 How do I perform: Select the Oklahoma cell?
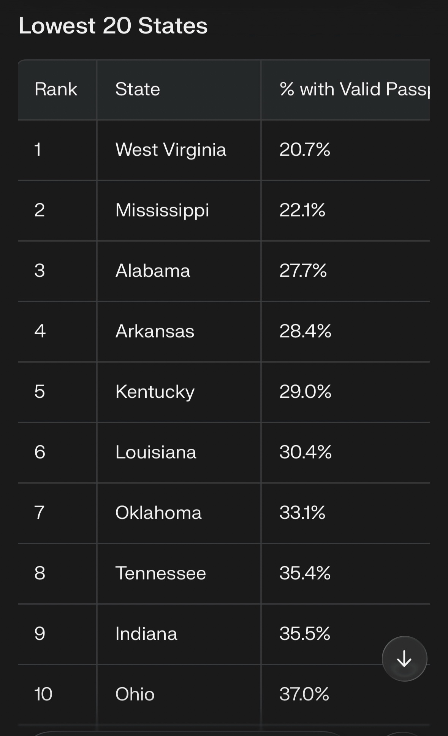click(158, 513)
